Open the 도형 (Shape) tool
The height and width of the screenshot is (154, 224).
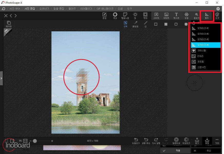187,16
